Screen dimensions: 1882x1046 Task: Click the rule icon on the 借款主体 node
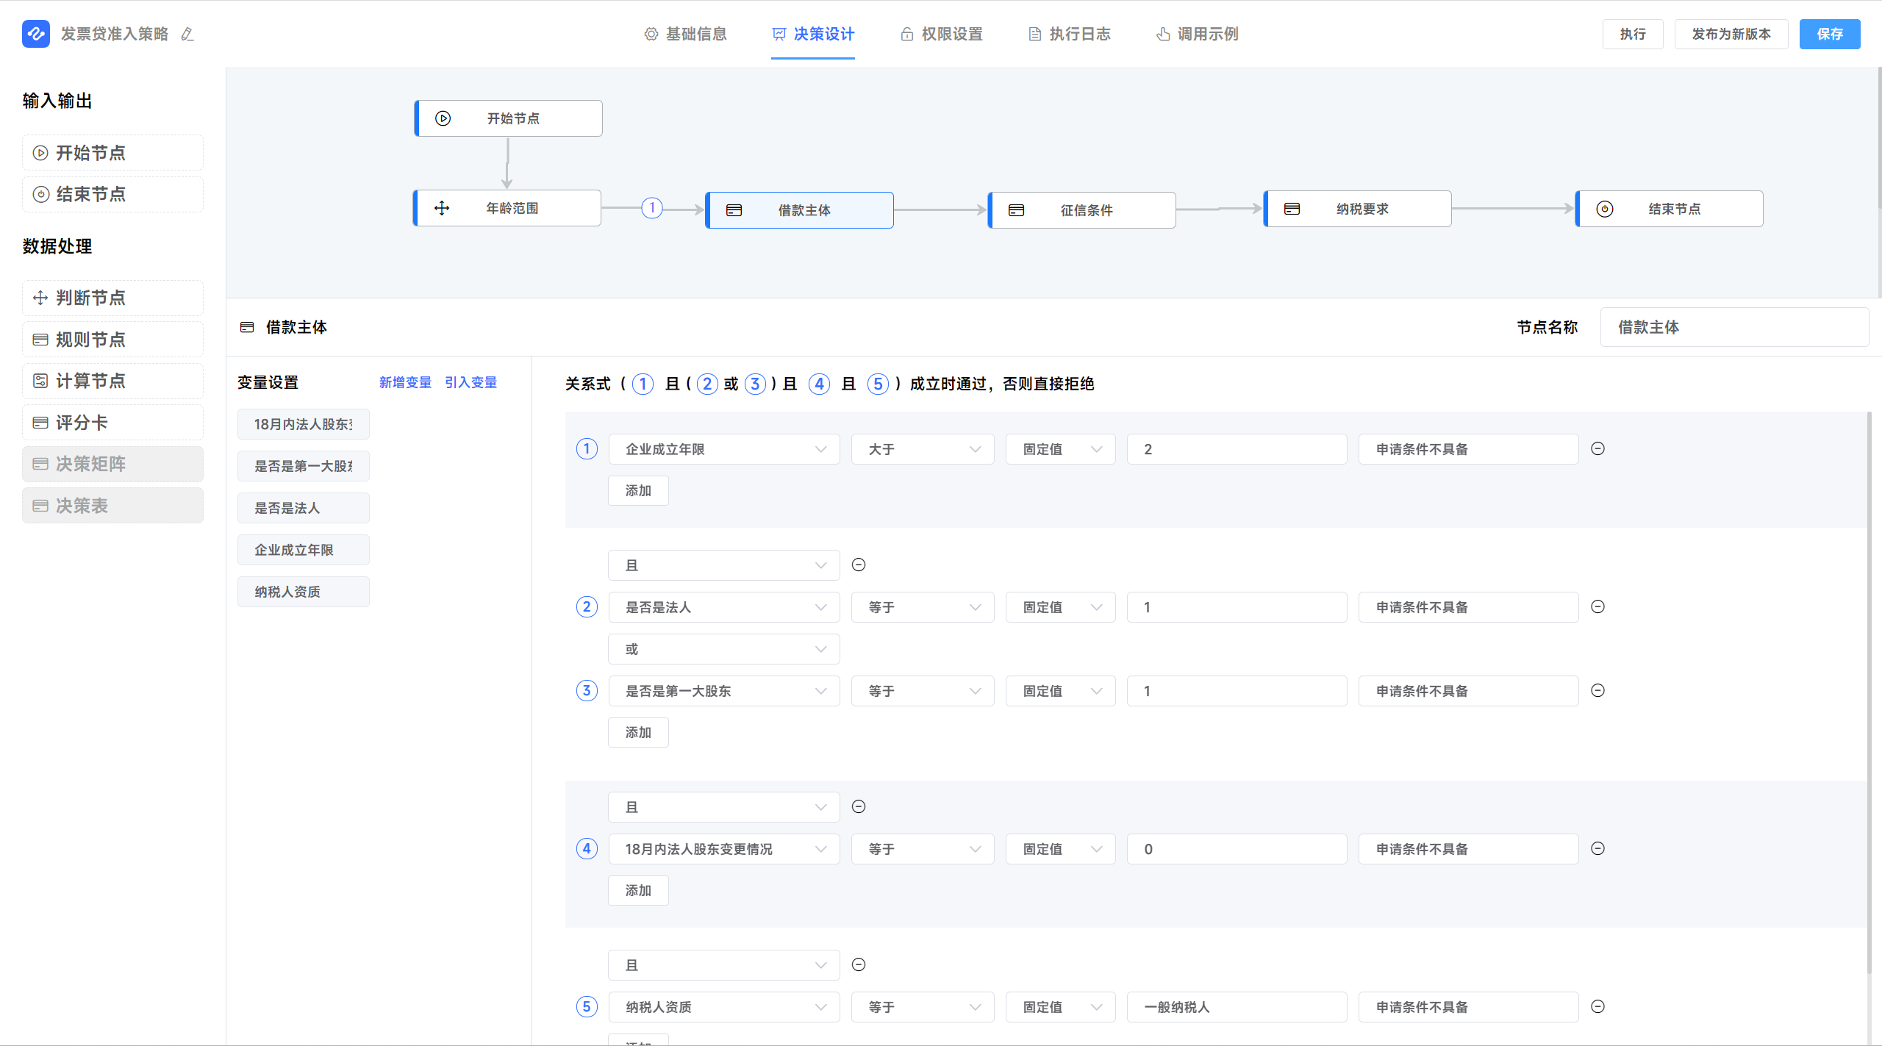(734, 210)
